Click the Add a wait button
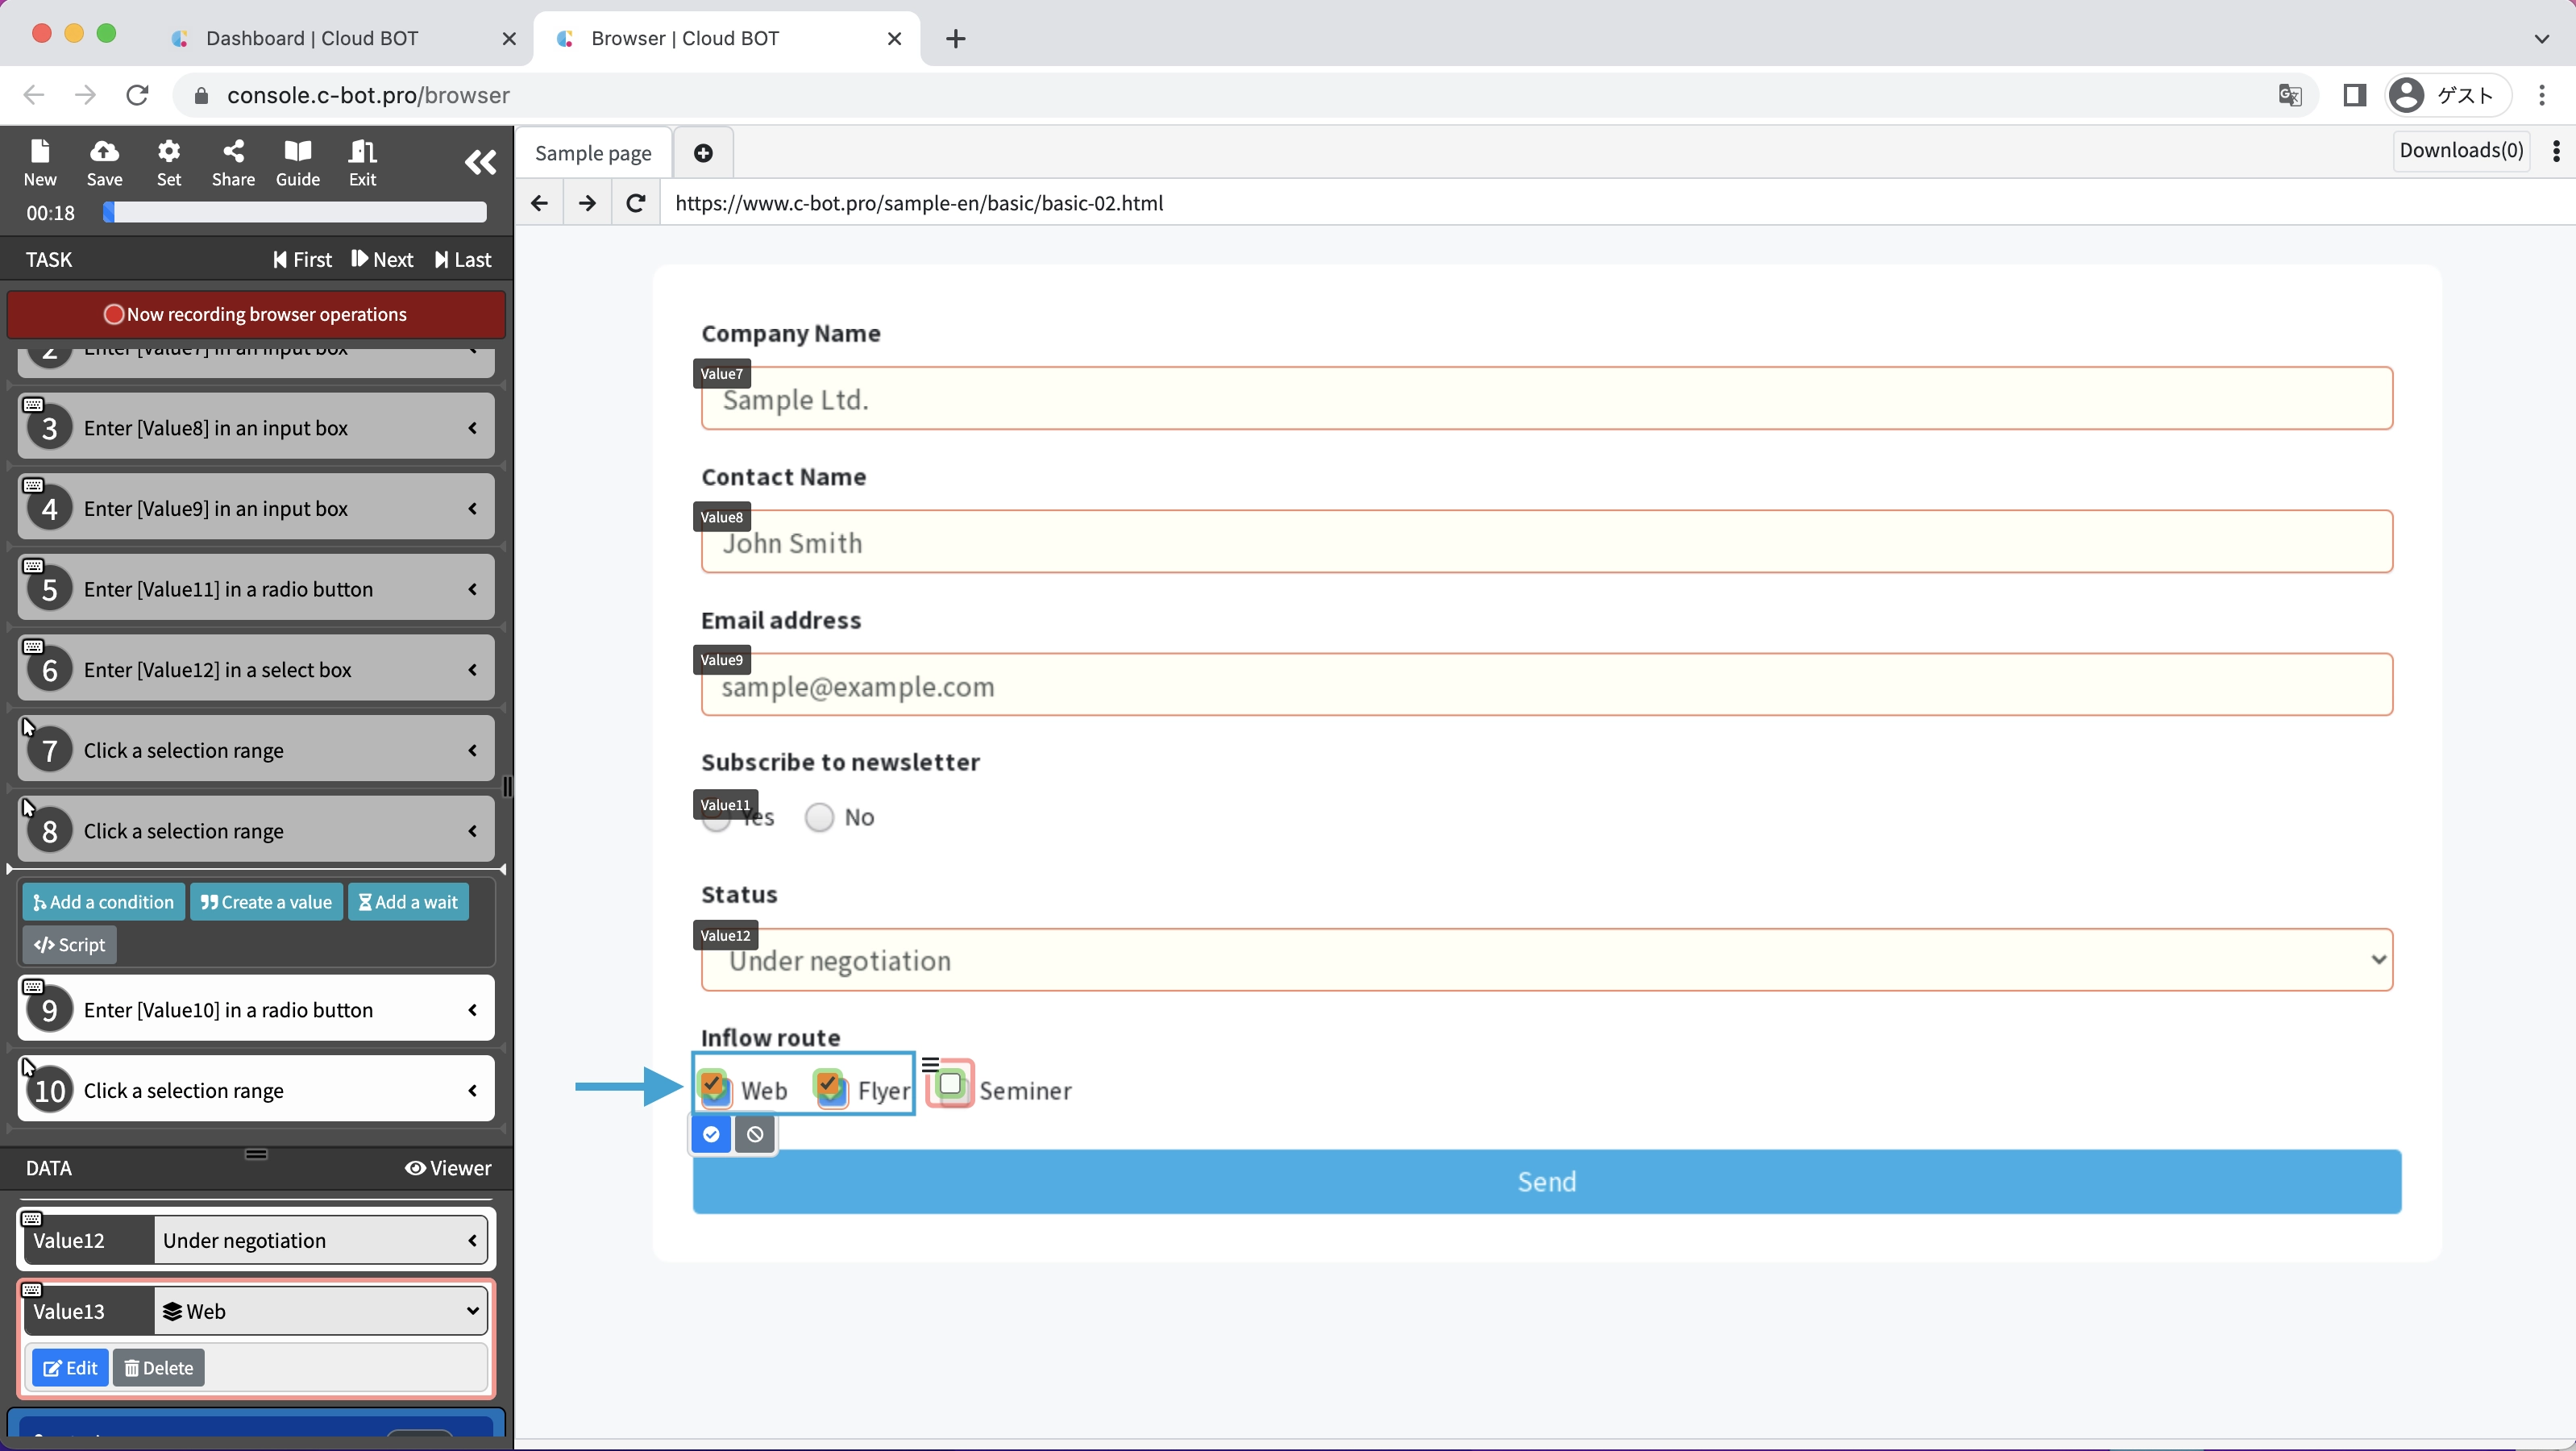The height and width of the screenshot is (1451, 2576). [408, 902]
